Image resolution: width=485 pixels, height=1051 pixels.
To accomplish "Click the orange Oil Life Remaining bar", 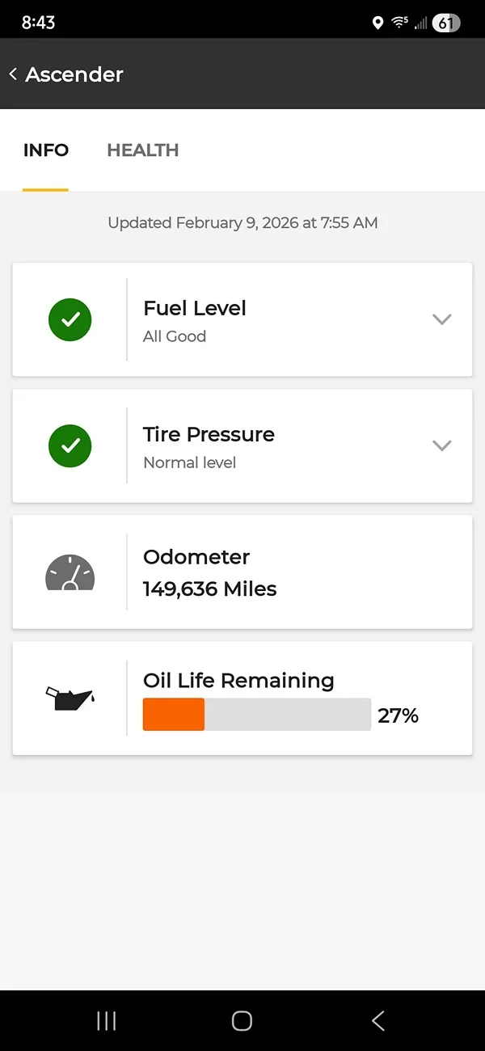I will tap(174, 715).
